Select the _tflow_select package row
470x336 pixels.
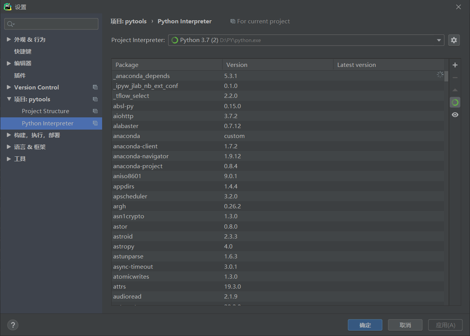click(278, 96)
